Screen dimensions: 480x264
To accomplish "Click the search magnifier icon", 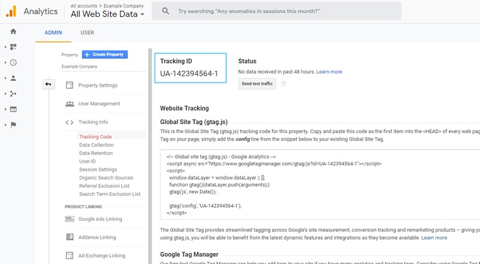I will point(166,11).
